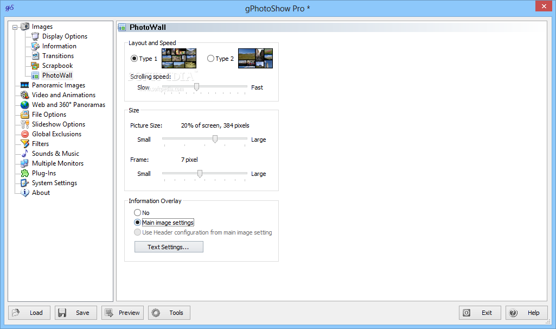Open the Transitions tree item
This screenshot has height=329, width=556.
pos(58,56)
